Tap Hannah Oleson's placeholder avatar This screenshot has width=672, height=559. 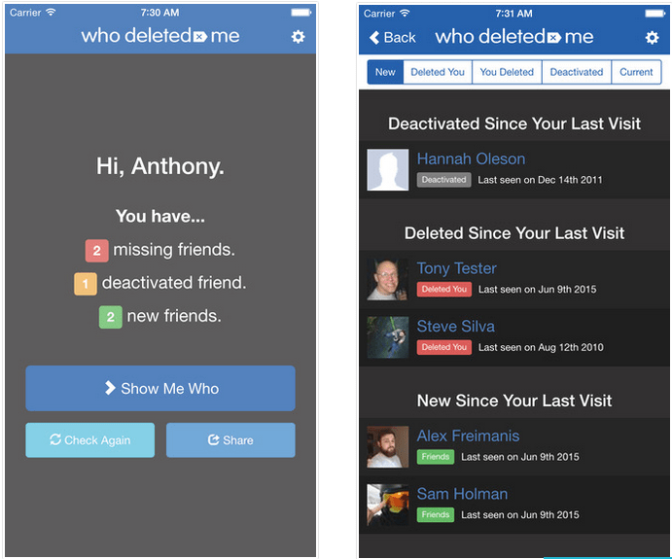pyautogui.click(x=387, y=169)
